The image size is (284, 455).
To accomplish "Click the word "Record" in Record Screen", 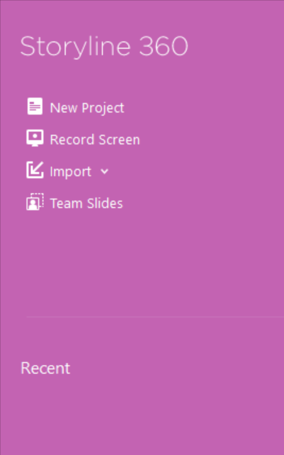I will pyautogui.click(x=72, y=140).
